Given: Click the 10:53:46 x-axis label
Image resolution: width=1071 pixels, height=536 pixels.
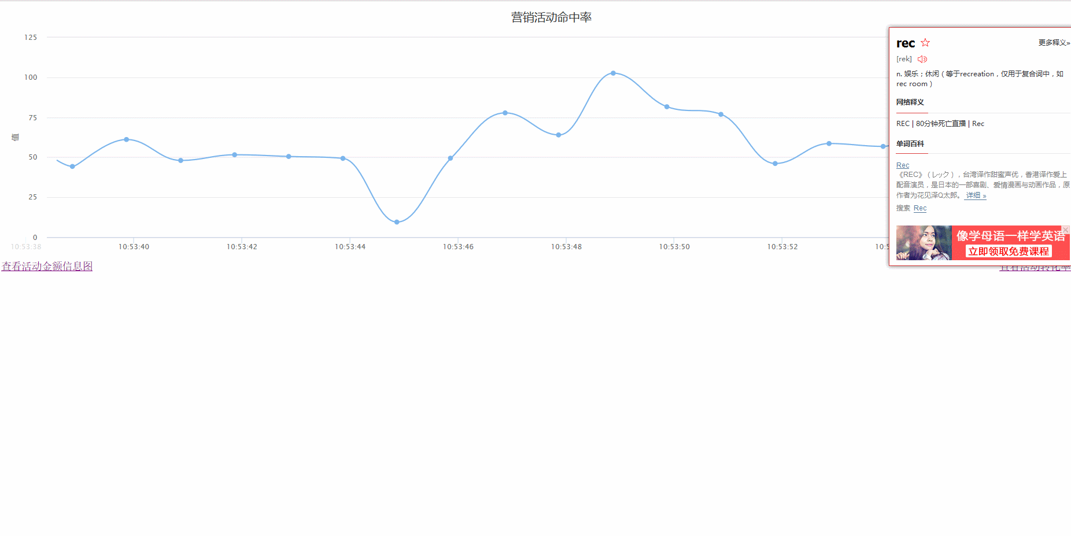Looking at the screenshot, I should [458, 247].
